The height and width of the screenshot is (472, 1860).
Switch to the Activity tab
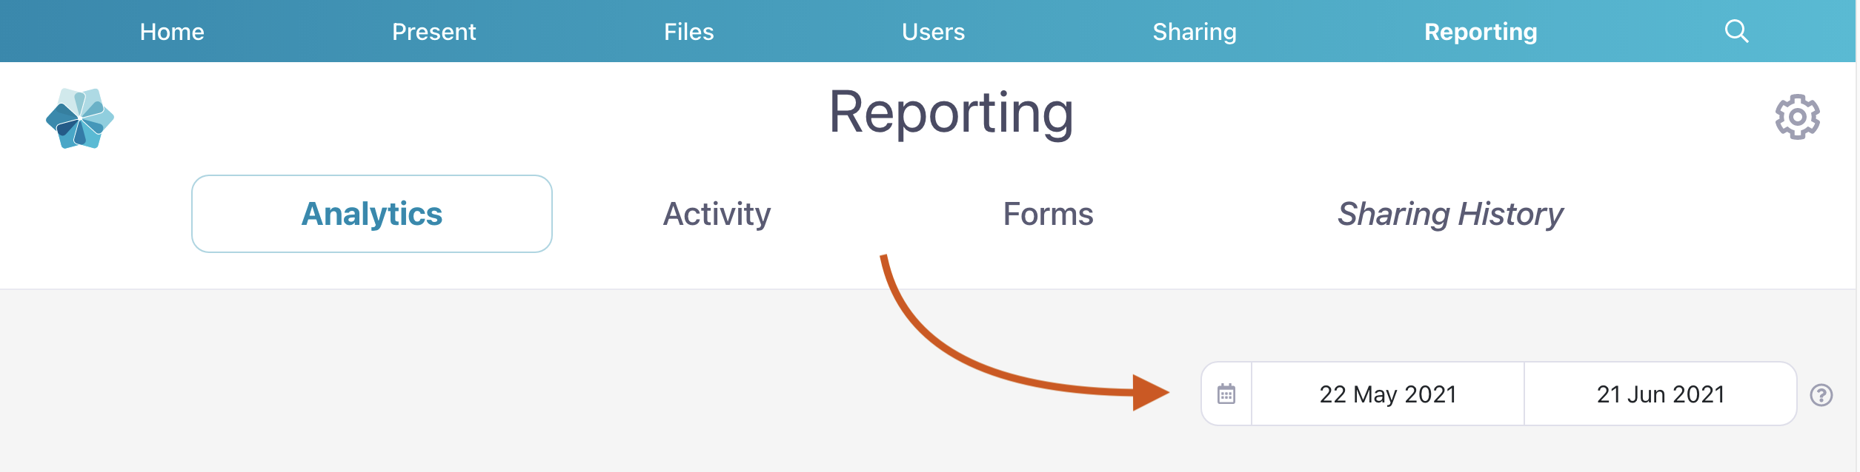pyautogui.click(x=717, y=214)
